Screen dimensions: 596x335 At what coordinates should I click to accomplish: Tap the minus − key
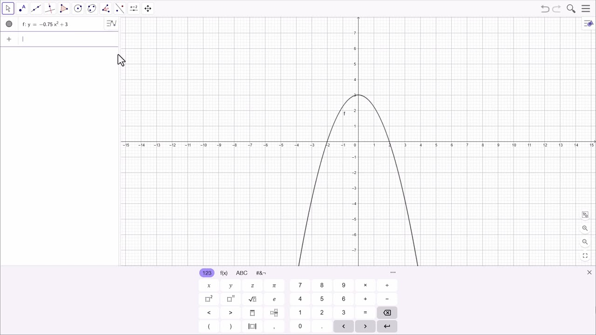coord(387,299)
